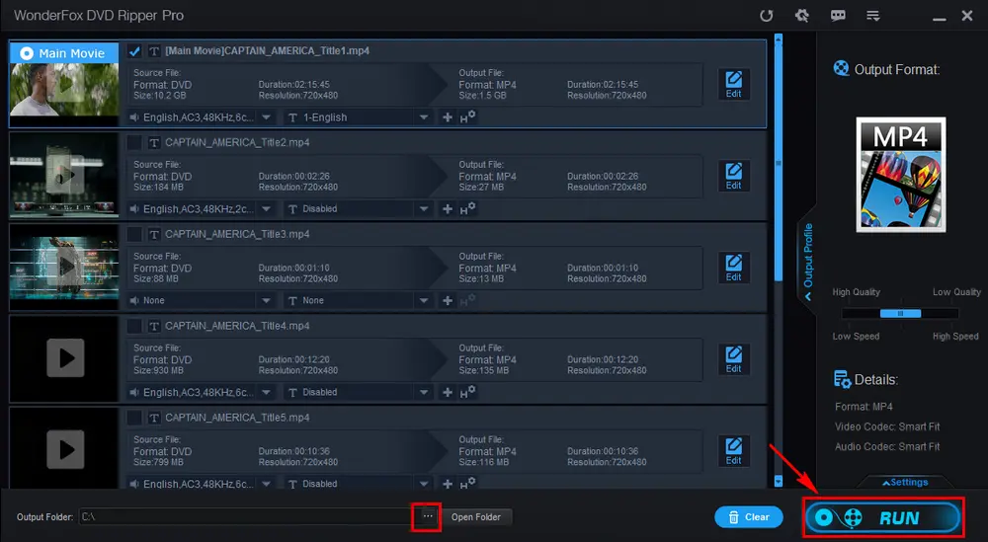The width and height of the screenshot is (988, 542).
Task: Open the title bar menu list icon
Action: pyautogui.click(x=872, y=16)
